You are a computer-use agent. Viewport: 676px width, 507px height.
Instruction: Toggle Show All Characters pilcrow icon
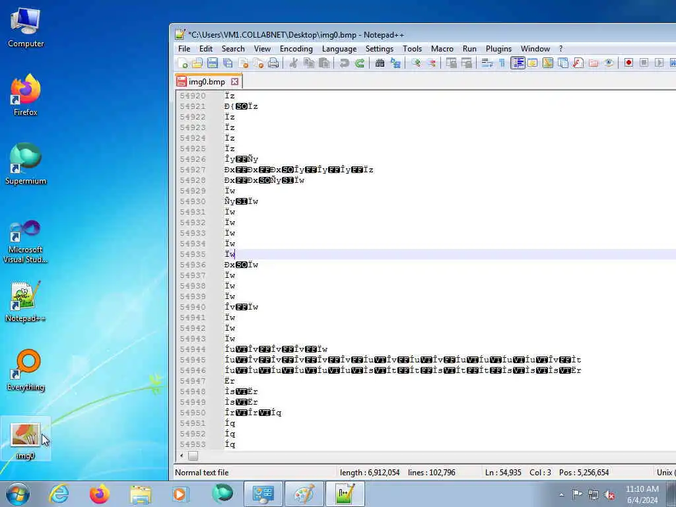click(502, 63)
